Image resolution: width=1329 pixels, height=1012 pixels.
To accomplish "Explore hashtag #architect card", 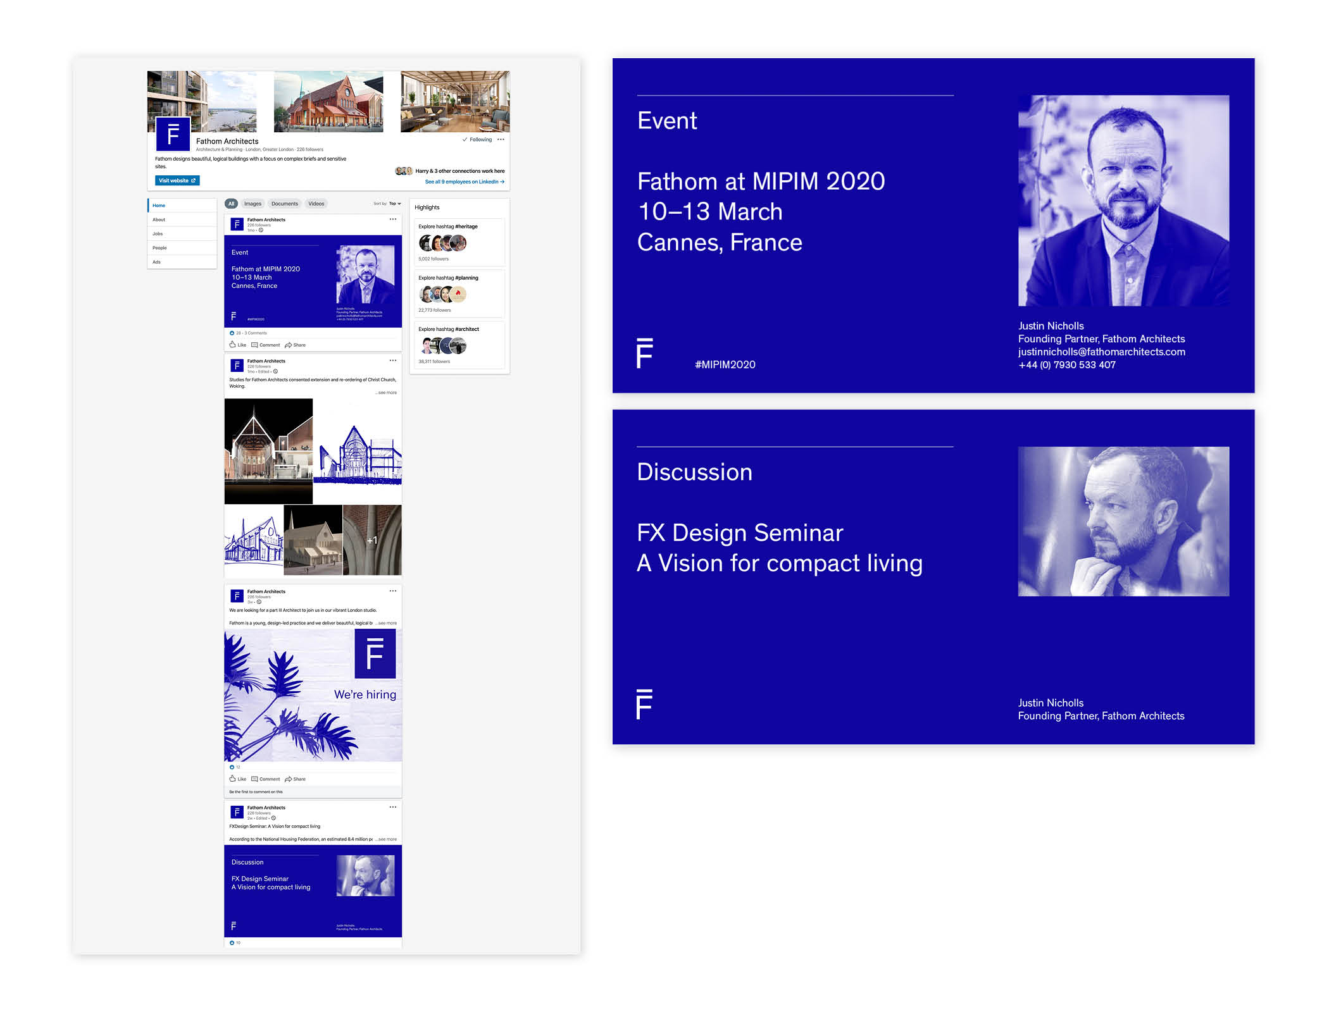I will click(x=459, y=345).
